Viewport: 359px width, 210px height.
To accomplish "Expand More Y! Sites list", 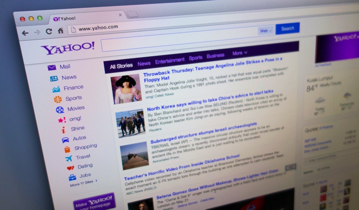I will [x=84, y=183].
